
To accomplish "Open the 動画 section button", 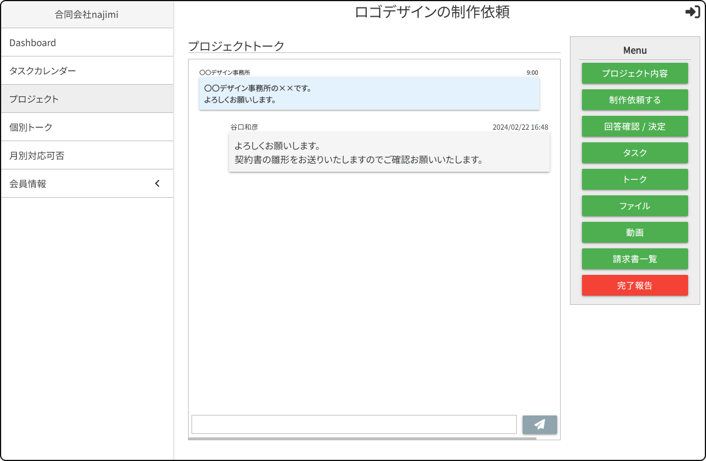I will [x=634, y=233].
